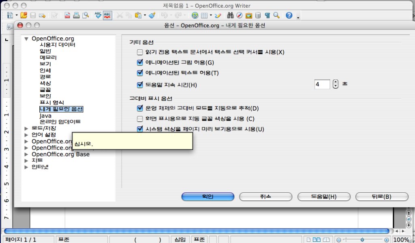Click the 삽입 insert mode status bar field

pyautogui.click(x=180, y=240)
